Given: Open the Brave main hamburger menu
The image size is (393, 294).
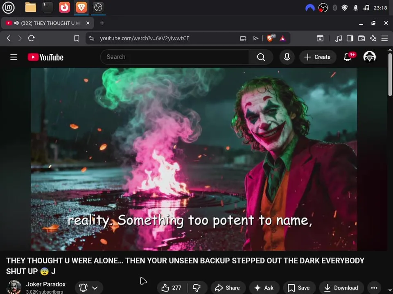Looking at the screenshot, I should [x=384, y=38].
